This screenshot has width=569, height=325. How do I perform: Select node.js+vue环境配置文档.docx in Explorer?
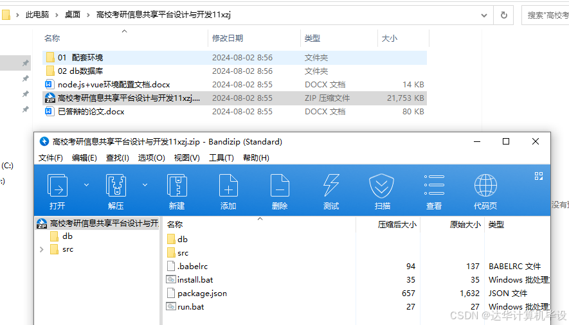tap(235, 84)
